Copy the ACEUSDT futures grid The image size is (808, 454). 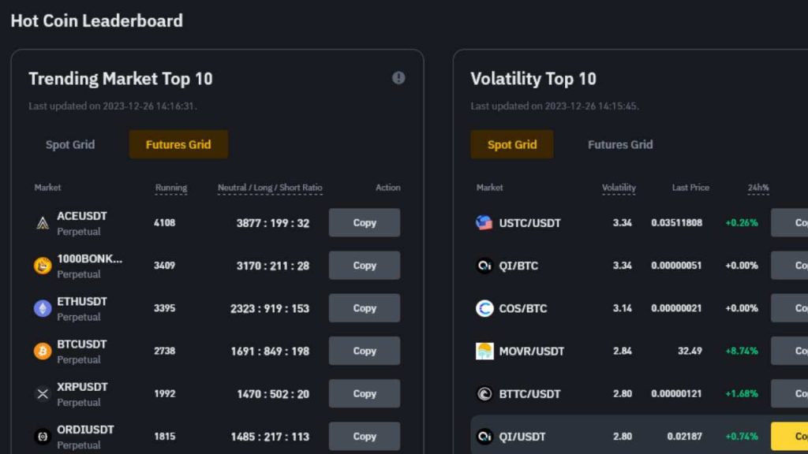pyautogui.click(x=364, y=223)
